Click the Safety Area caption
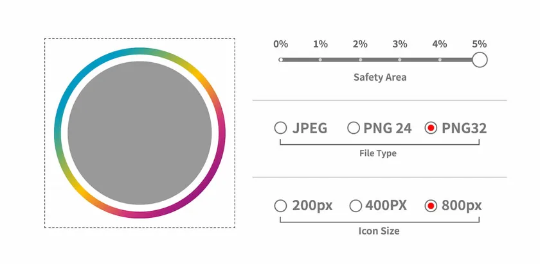Image resolution: width=540 pixels, height=264 pixels. pos(380,78)
